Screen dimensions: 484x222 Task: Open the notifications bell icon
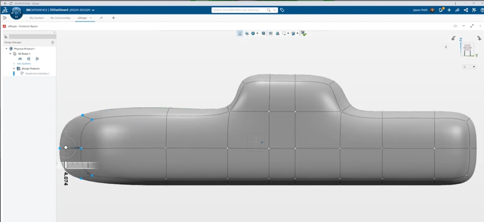pos(441,10)
